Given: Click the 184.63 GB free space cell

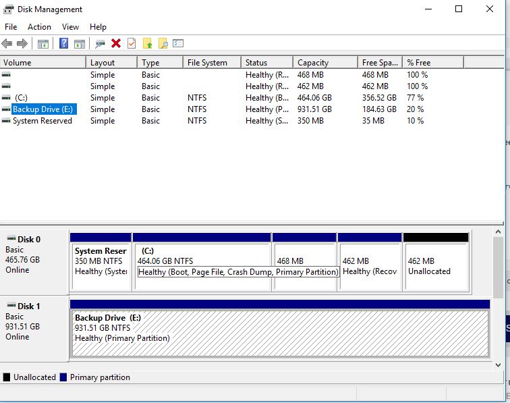Looking at the screenshot, I should pyautogui.click(x=379, y=109).
